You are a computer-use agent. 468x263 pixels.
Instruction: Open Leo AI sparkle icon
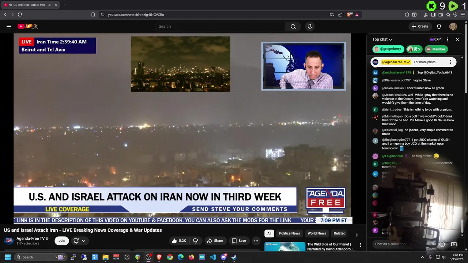(448, 15)
